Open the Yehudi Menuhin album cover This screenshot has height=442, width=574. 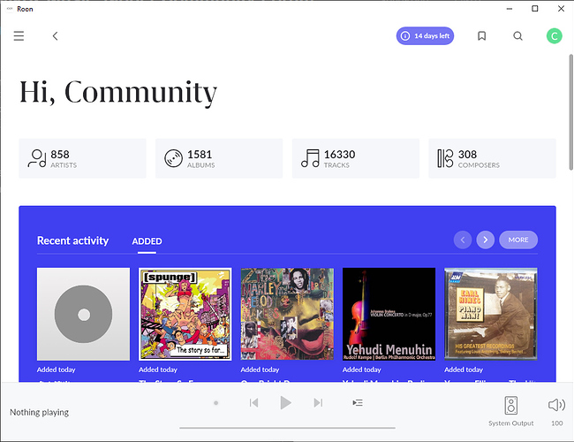click(x=389, y=314)
